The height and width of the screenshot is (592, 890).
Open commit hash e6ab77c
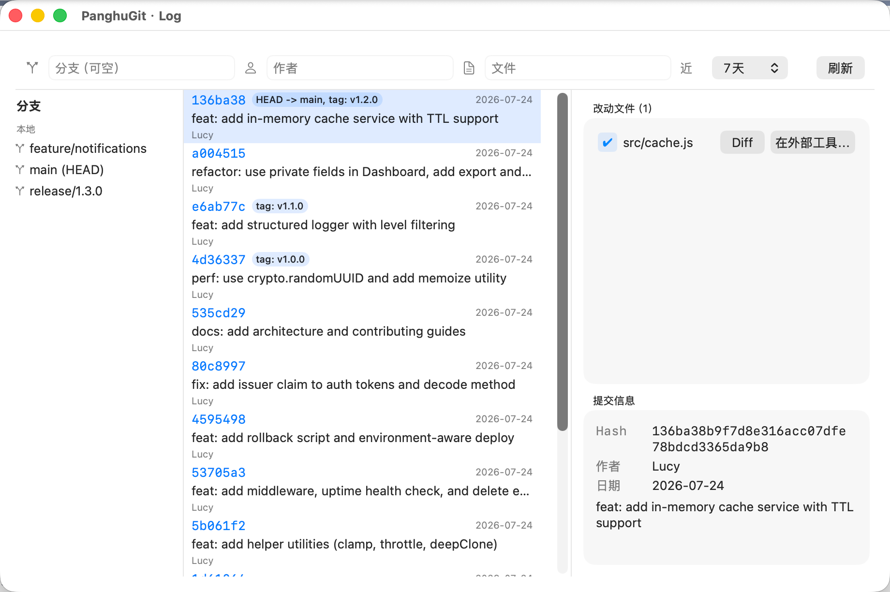(x=219, y=207)
